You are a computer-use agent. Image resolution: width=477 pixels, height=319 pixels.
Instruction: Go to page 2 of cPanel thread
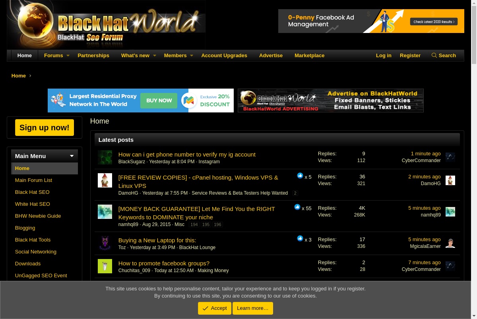[x=295, y=193]
